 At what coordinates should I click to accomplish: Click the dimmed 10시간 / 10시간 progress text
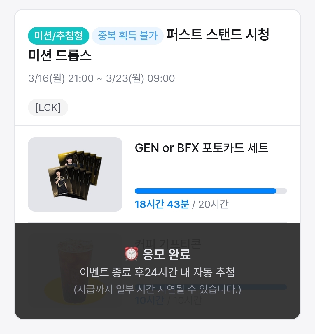(168, 300)
